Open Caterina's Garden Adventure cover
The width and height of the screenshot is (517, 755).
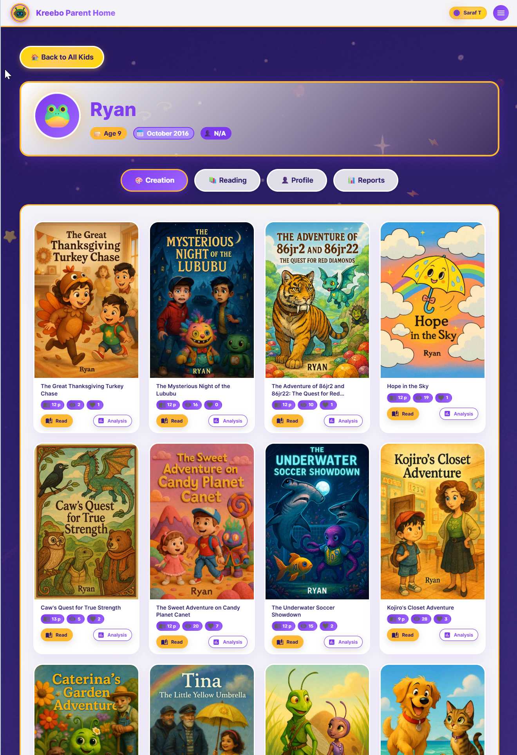click(x=87, y=710)
